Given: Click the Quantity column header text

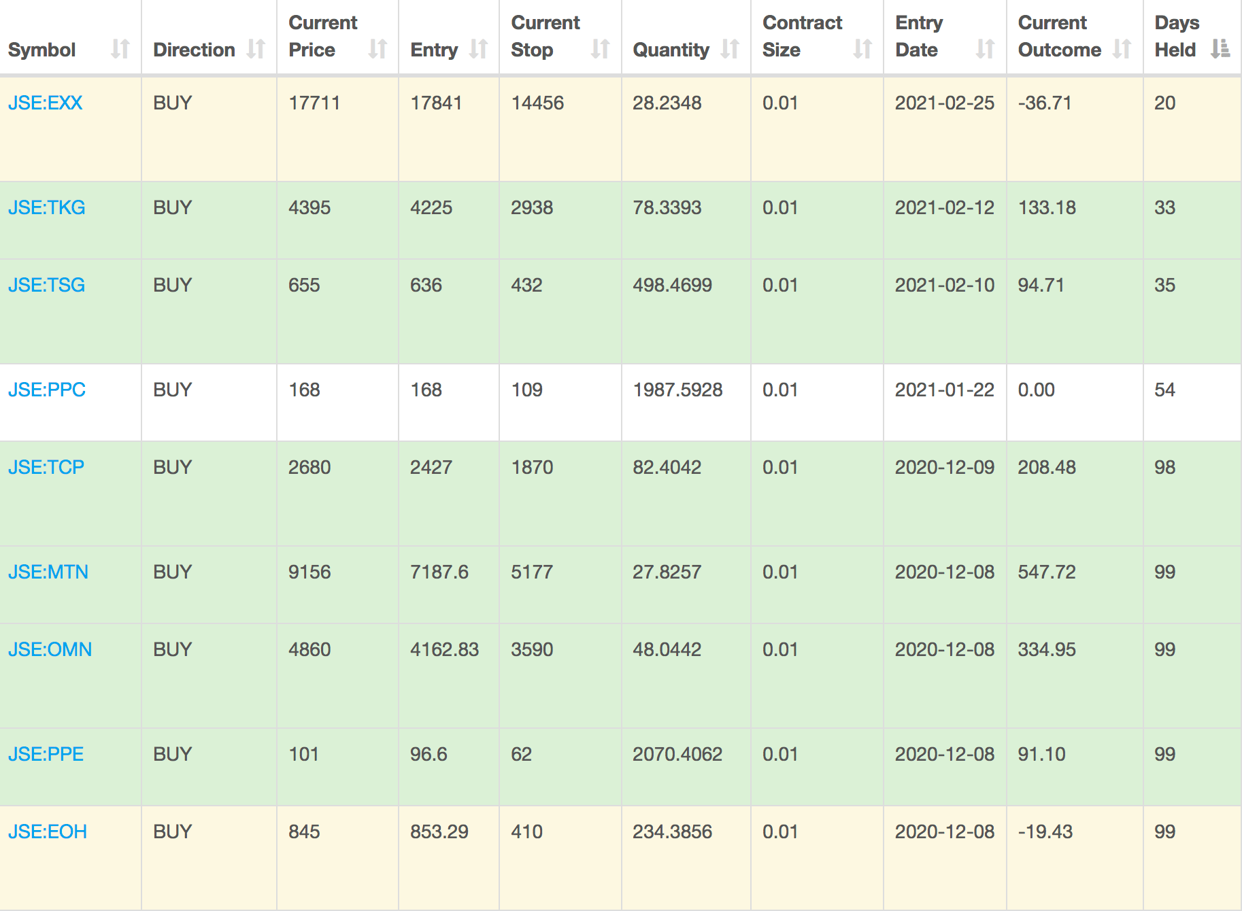Looking at the screenshot, I should tap(671, 50).
